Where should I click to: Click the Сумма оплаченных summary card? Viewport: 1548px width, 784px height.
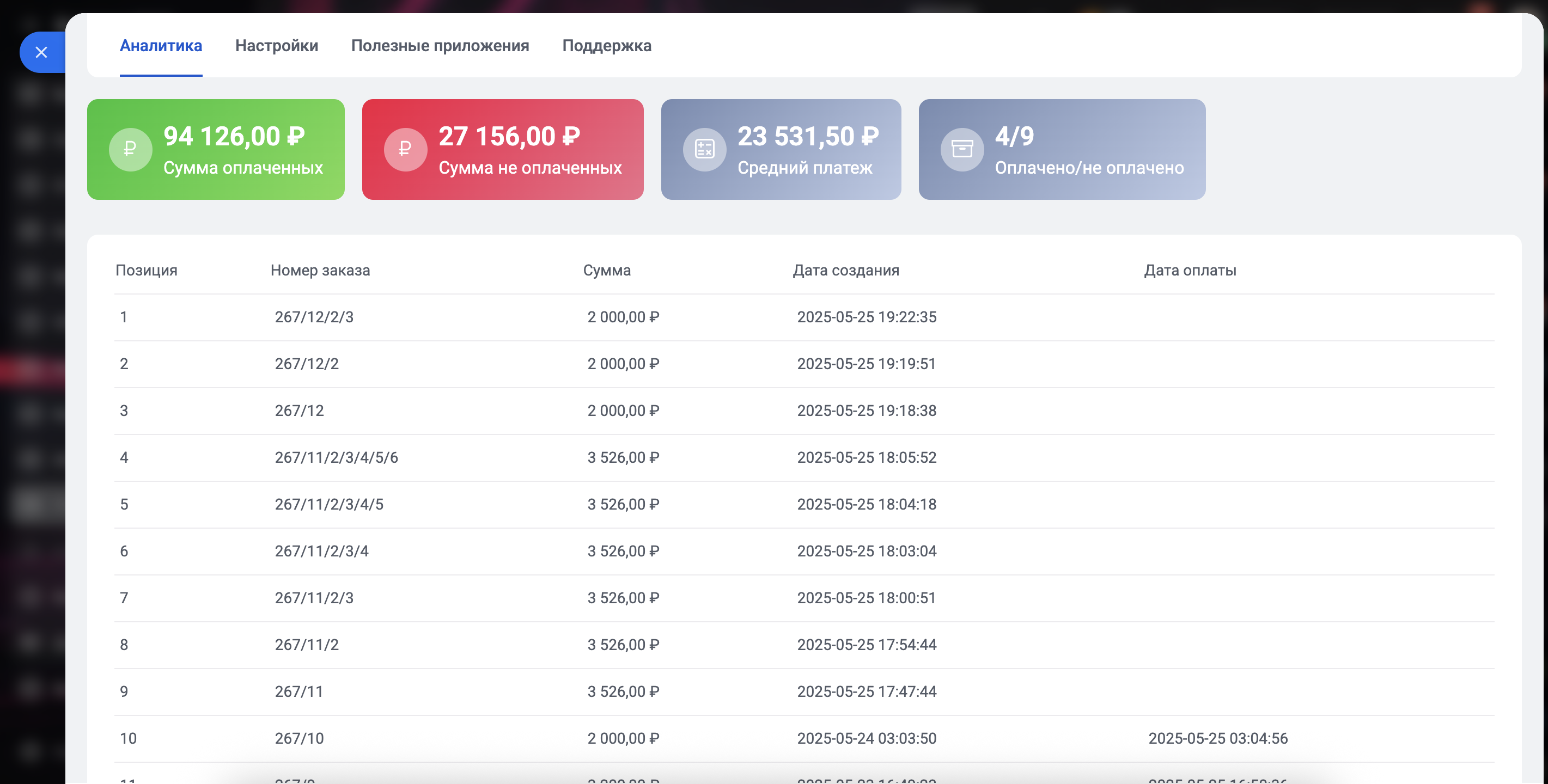tap(215, 149)
